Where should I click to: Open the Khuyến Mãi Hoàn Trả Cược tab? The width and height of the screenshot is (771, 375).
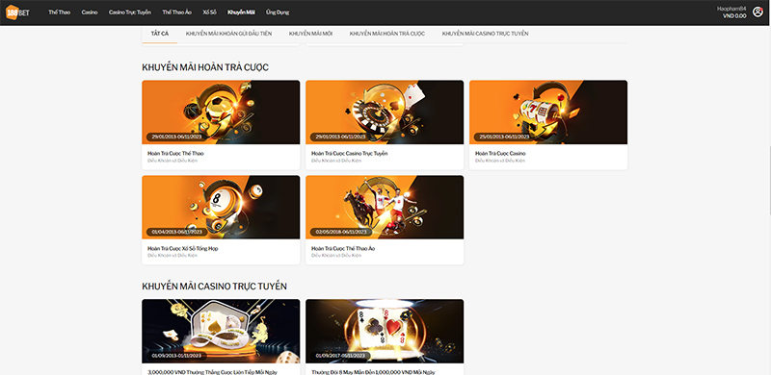[387, 34]
